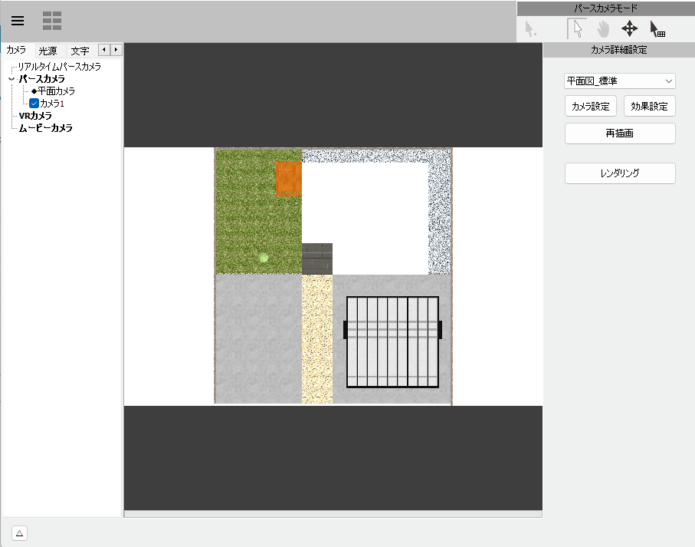
Task: Select the four-way move arrows tool
Action: pyautogui.click(x=629, y=29)
